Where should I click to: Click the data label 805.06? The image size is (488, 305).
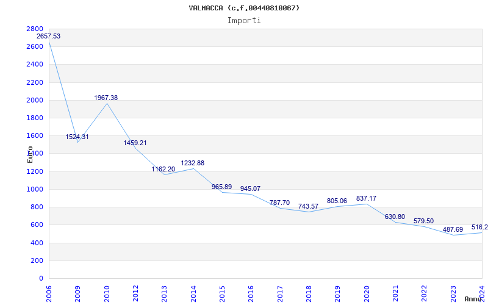tap(337, 201)
